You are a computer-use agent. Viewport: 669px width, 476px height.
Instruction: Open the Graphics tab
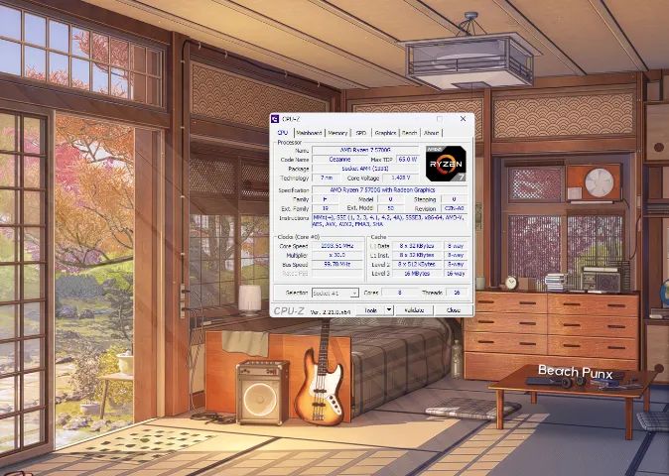[385, 133]
